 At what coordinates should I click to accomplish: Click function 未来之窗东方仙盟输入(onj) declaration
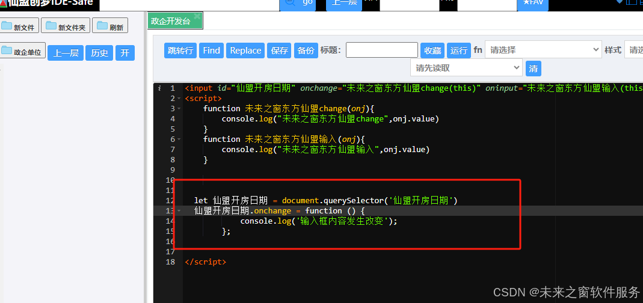[x=284, y=139]
